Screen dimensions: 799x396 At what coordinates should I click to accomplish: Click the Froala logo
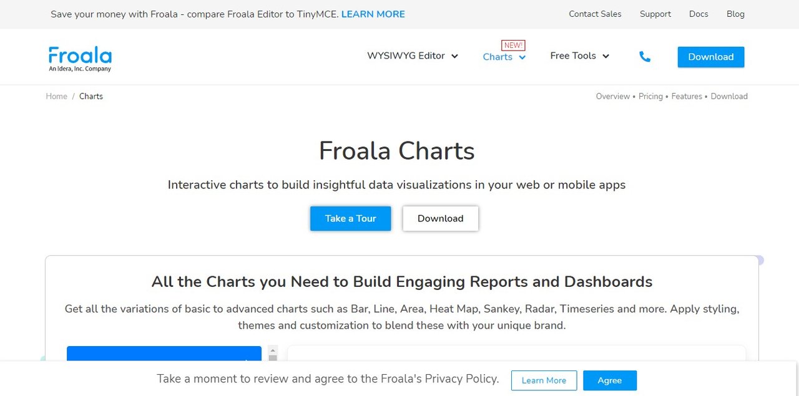point(80,59)
